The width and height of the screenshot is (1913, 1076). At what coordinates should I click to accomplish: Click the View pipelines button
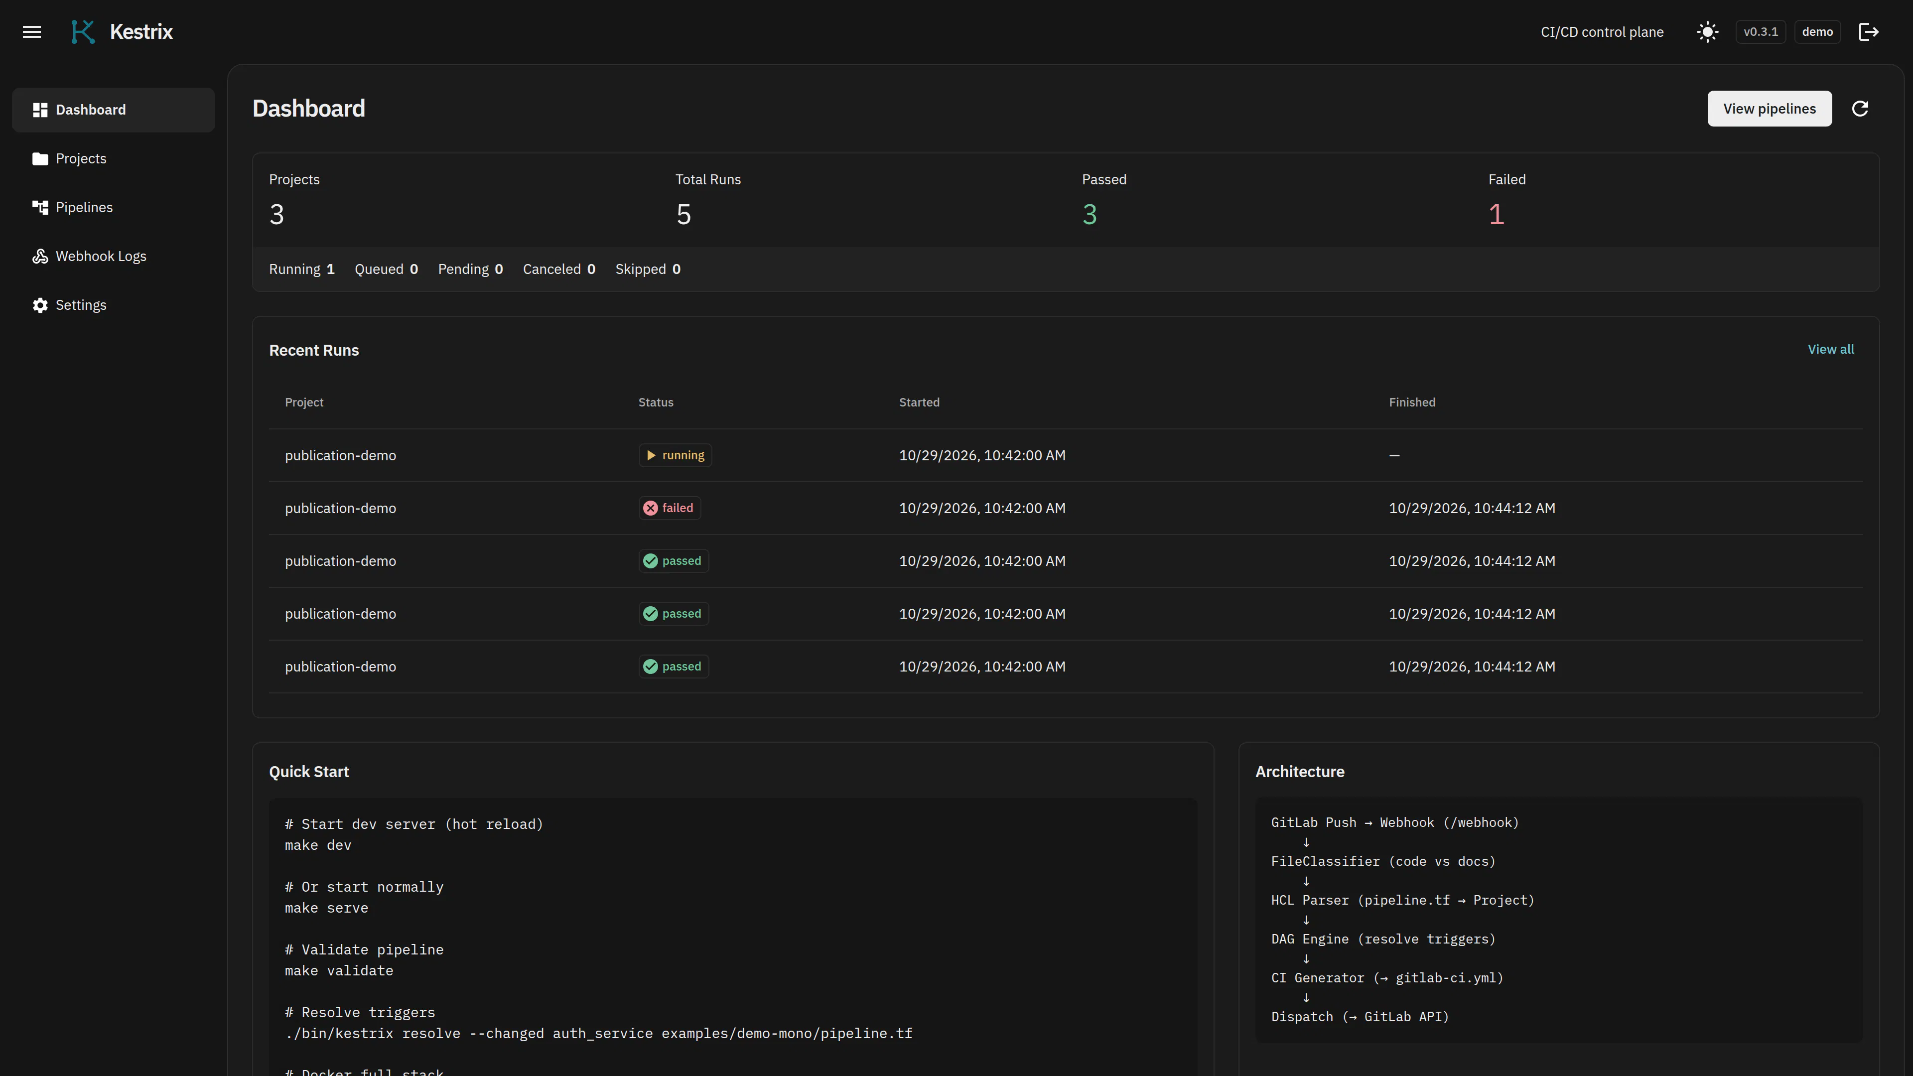pyautogui.click(x=1770, y=109)
